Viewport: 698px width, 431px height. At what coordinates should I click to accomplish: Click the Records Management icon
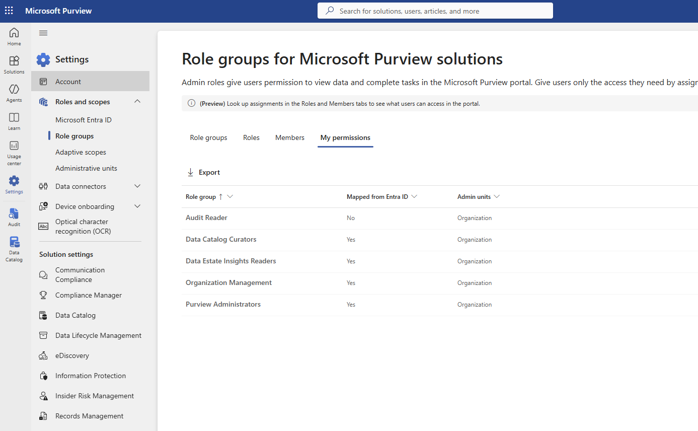click(x=43, y=416)
